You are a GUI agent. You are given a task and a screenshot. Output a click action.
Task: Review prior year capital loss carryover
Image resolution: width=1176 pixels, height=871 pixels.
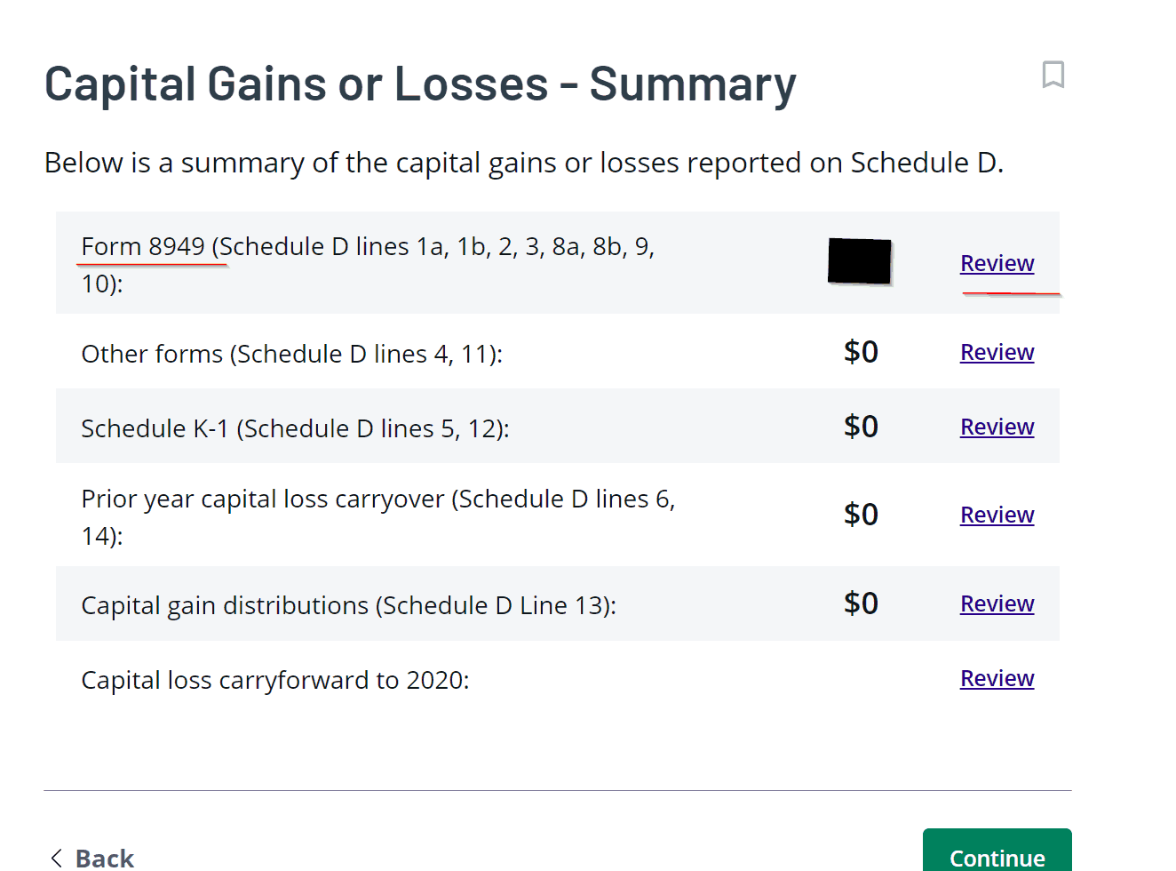click(x=997, y=515)
